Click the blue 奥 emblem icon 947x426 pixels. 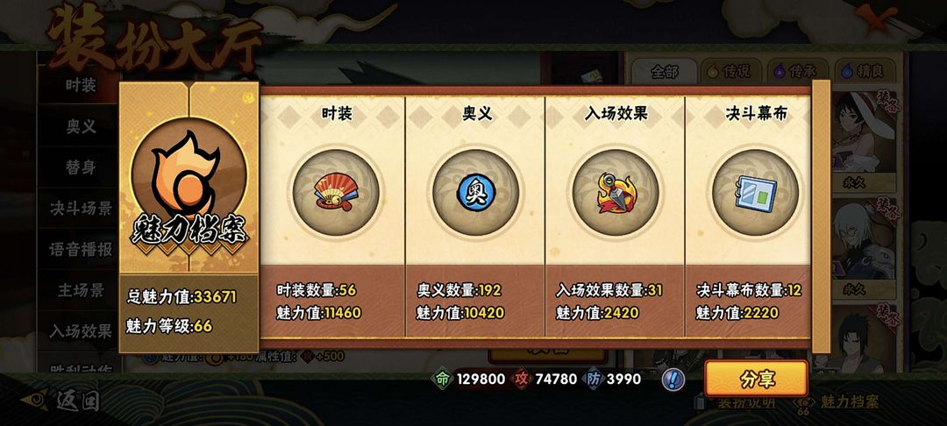(476, 193)
